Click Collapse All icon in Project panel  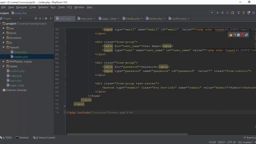point(40,18)
